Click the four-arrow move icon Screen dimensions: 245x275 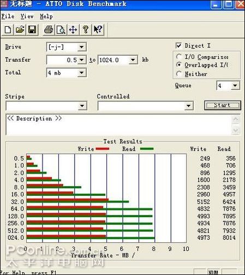pyautogui.click(x=73, y=29)
